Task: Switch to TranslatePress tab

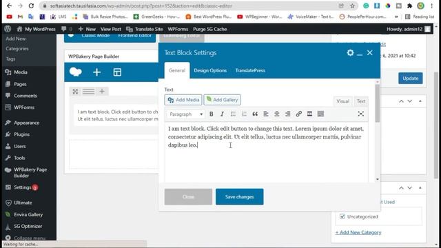Action: click(250, 70)
